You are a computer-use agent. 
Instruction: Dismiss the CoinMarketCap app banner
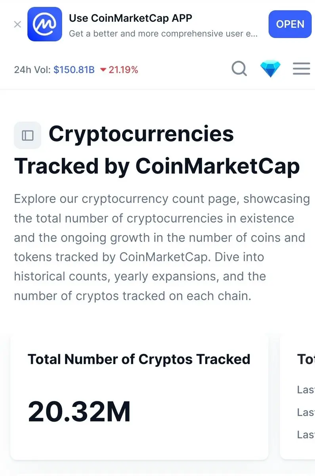[x=17, y=24]
